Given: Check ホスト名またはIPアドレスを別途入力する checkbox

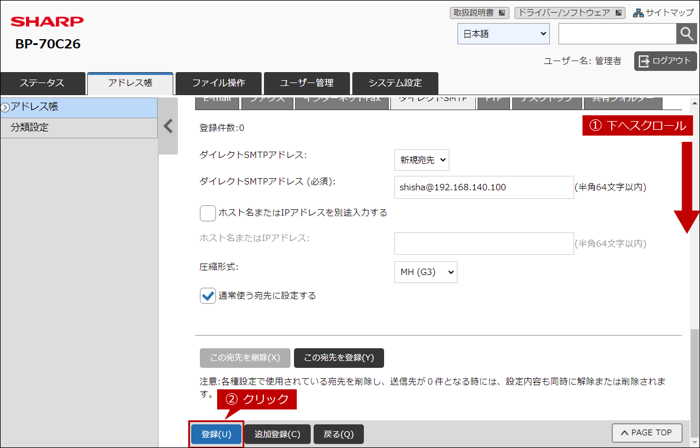Looking at the screenshot, I should point(208,213).
